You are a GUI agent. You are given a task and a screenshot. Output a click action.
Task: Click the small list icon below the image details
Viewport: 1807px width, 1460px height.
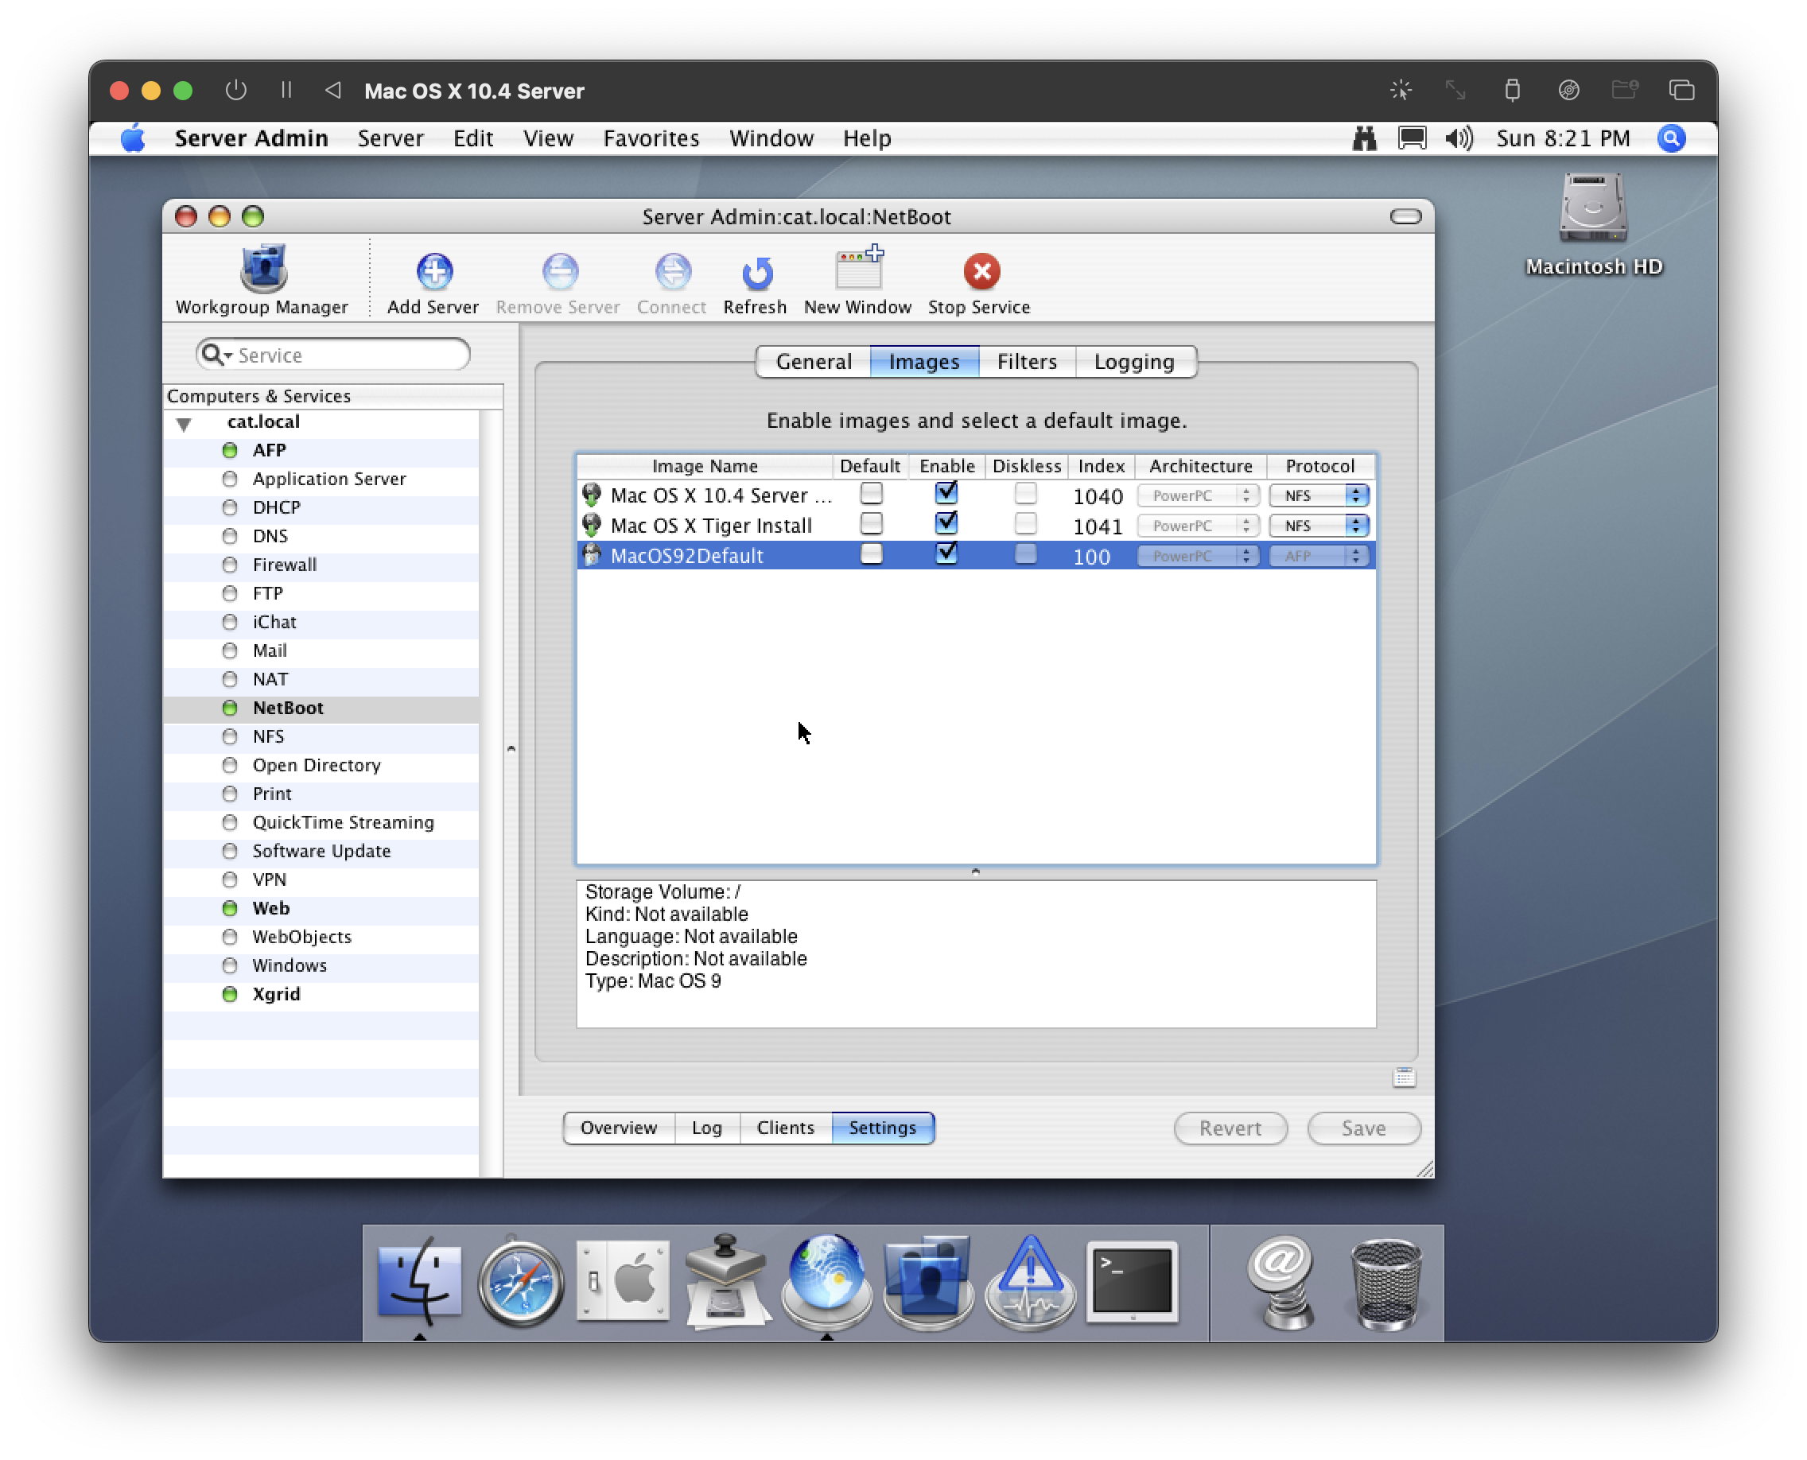tap(1403, 1078)
